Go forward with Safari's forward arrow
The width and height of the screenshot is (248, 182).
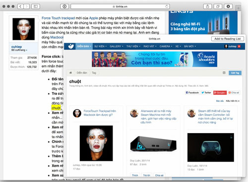click(26, 6)
